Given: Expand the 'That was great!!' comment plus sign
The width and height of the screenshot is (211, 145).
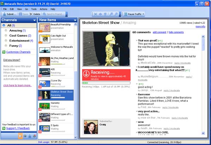Looking at the screenshot, I should point(136,40).
